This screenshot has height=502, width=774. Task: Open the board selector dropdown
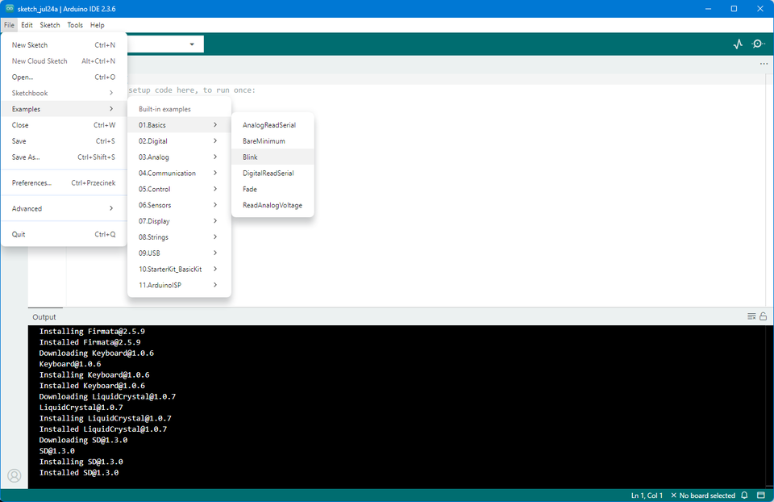point(165,44)
